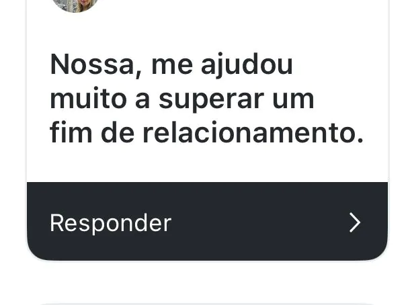
Task: Tap the profile avatar above the message
Action: pyautogui.click(x=75, y=5)
